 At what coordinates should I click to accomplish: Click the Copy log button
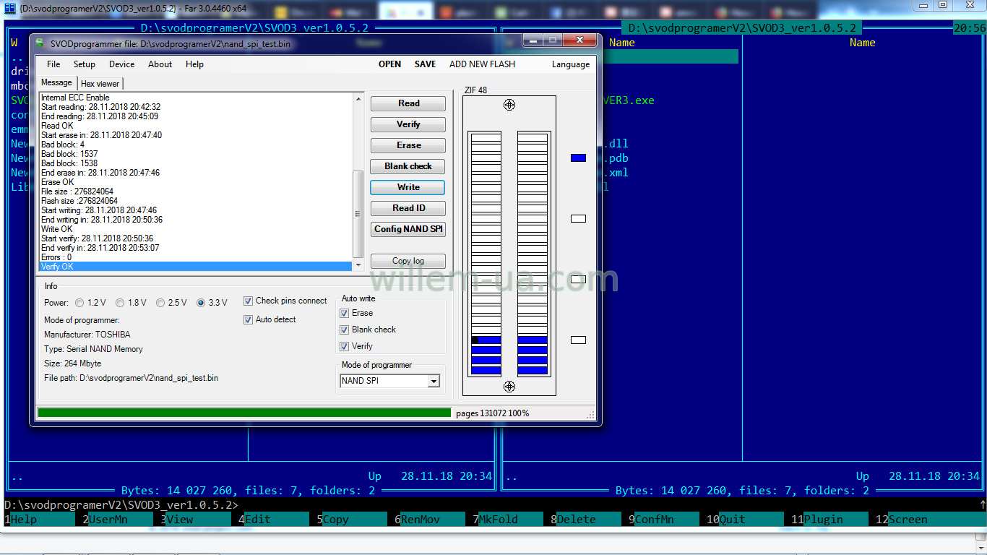(x=408, y=261)
